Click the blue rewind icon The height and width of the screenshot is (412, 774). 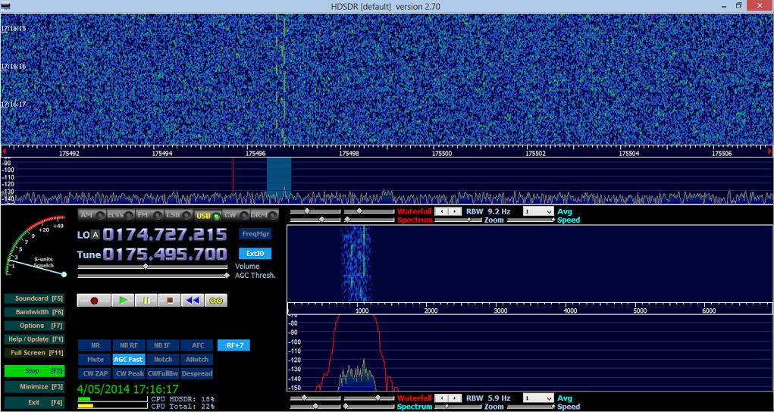click(193, 300)
